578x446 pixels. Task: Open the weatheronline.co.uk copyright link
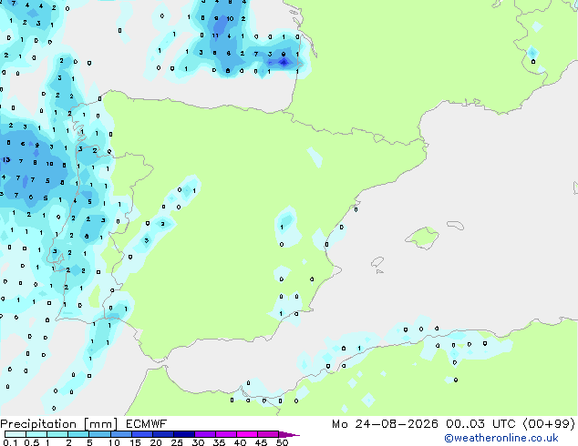click(501, 438)
